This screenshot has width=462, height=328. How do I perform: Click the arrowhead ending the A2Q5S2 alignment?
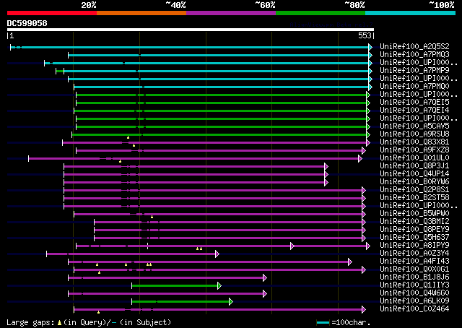click(370, 47)
